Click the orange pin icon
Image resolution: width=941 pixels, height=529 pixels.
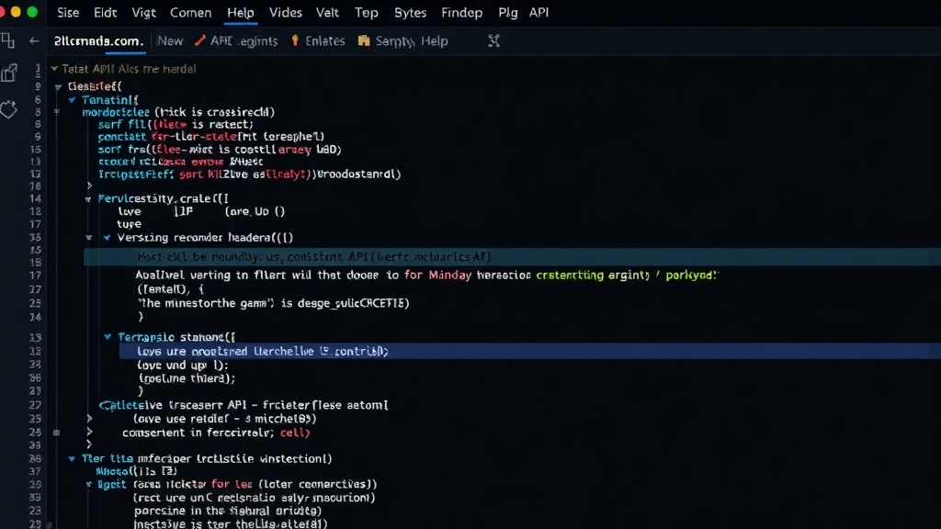[x=295, y=40]
